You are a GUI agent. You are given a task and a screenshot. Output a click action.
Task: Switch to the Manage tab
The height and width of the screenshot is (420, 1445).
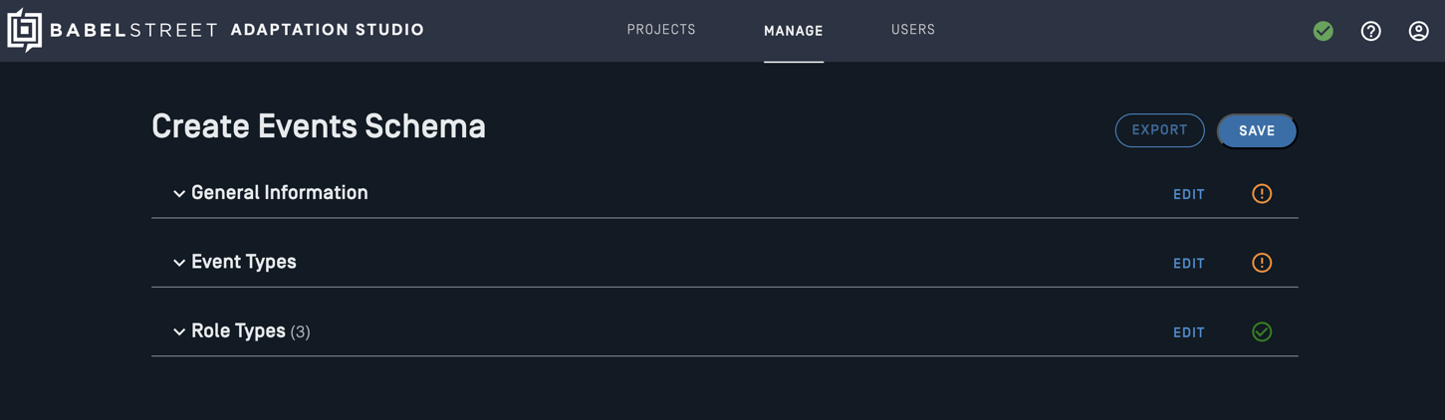point(794,31)
